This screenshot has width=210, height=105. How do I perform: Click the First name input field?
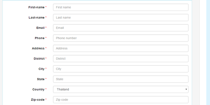point(121,7)
